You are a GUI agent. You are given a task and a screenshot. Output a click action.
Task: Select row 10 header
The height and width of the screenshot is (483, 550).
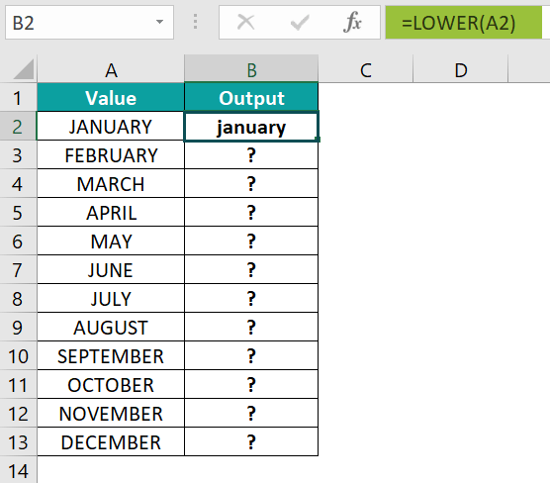click(18, 356)
